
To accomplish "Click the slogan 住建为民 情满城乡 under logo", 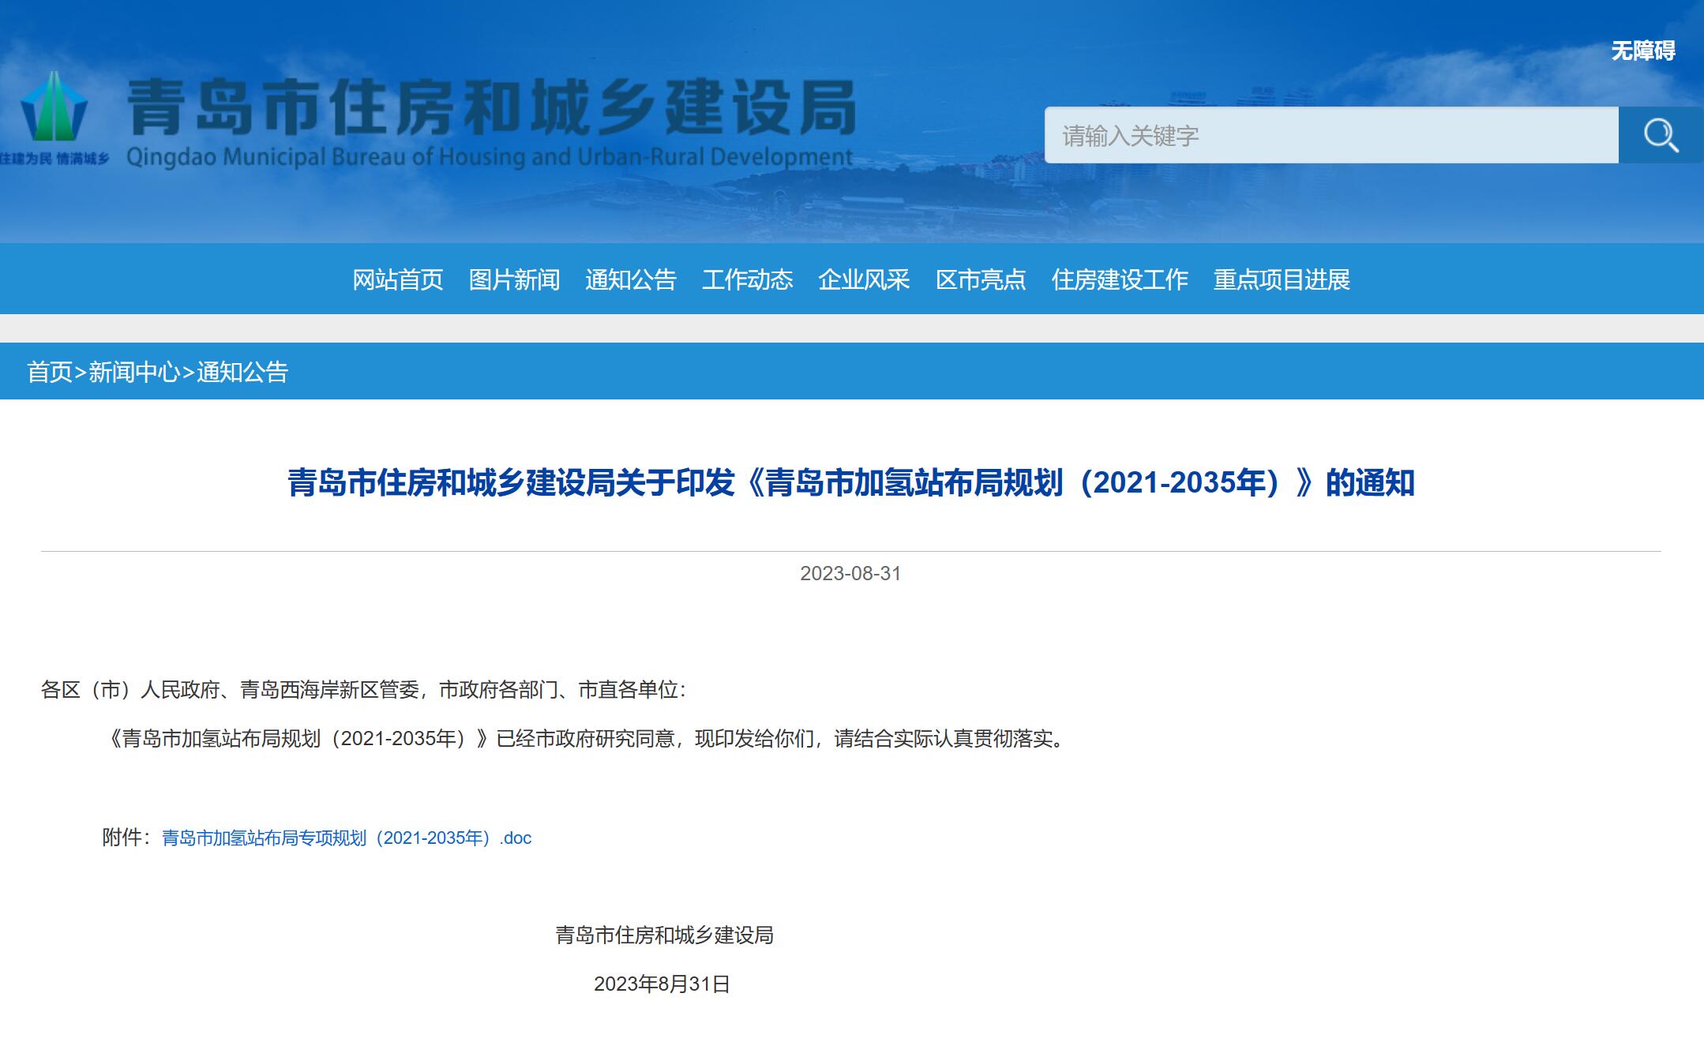I will click(x=54, y=159).
